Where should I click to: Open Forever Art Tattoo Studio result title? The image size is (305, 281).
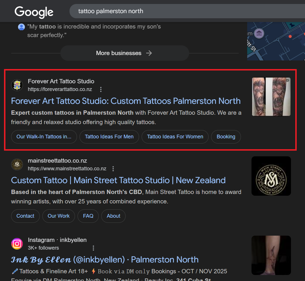[126, 101]
